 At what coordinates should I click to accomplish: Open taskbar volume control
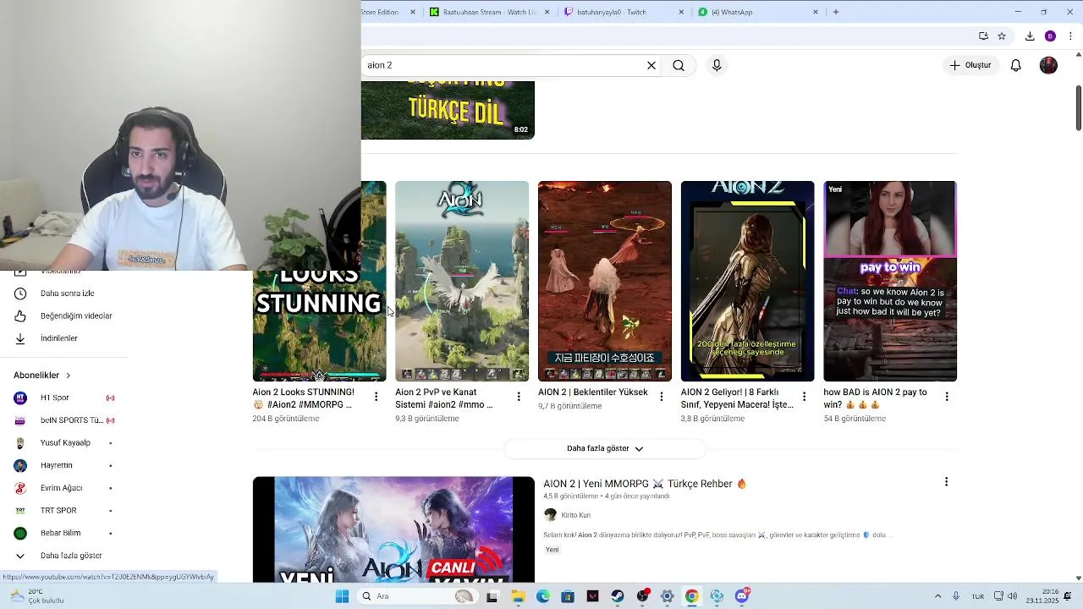pyautogui.click(x=1014, y=596)
